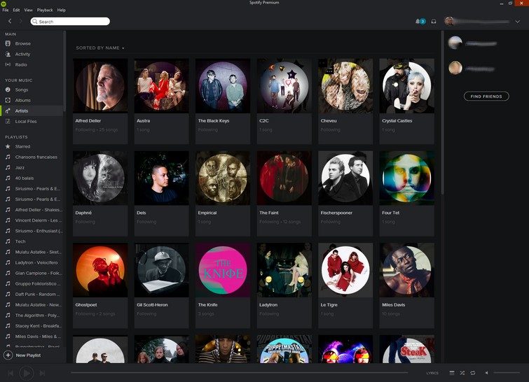Open the Local Files icon

point(8,121)
